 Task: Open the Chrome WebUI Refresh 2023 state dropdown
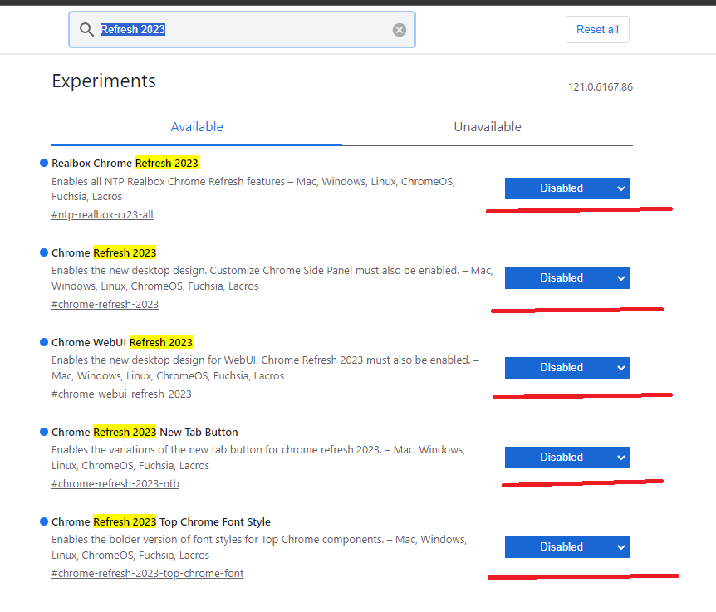(567, 368)
